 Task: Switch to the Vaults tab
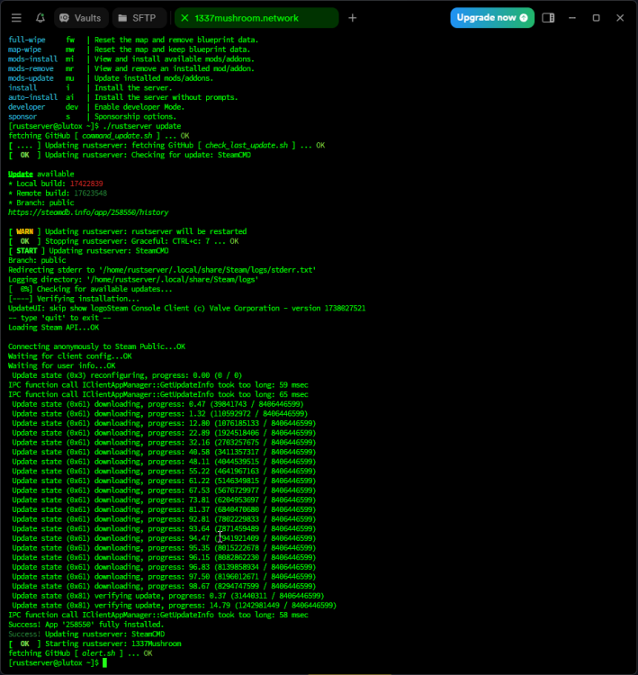click(82, 18)
